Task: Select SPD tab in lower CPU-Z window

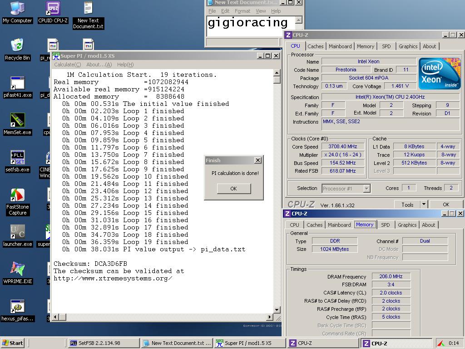Action: click(x=385, y=225)
